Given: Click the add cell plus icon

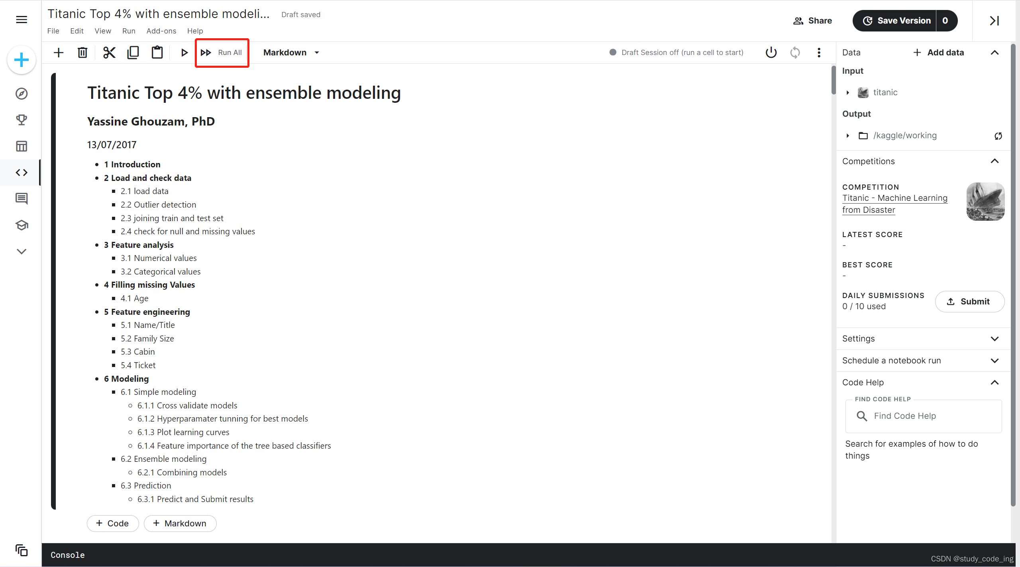Looking at the screenshot, I should pyautogui.click(x=59, y=53).
